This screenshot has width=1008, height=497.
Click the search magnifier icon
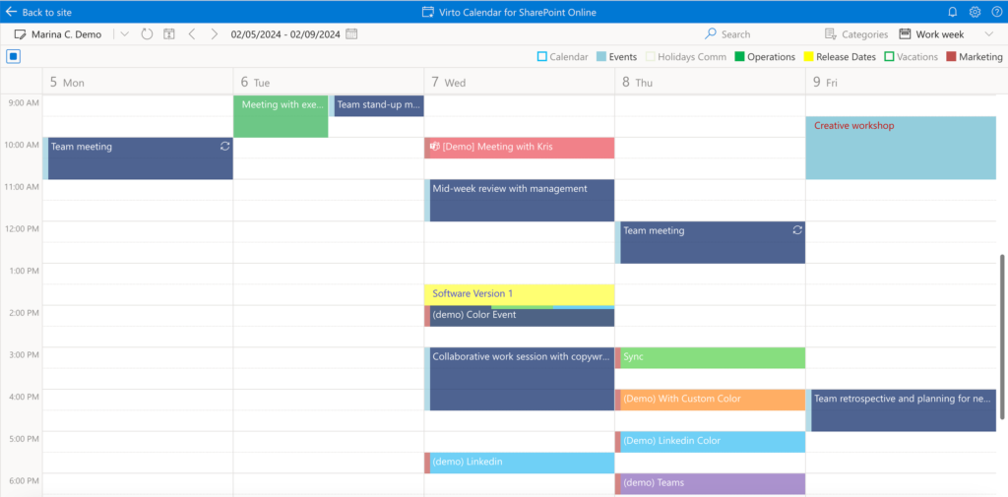pos(711,34)
